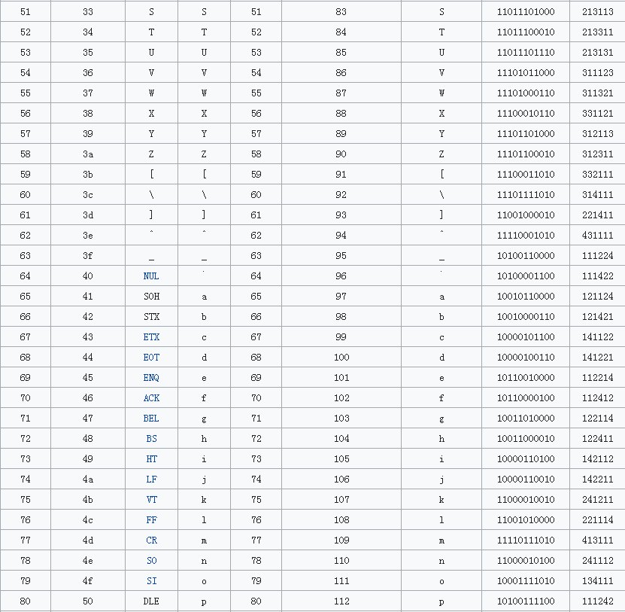Open the FF link in row 76
The width and height of the screenshot is (625, 612).
(151, 520)
